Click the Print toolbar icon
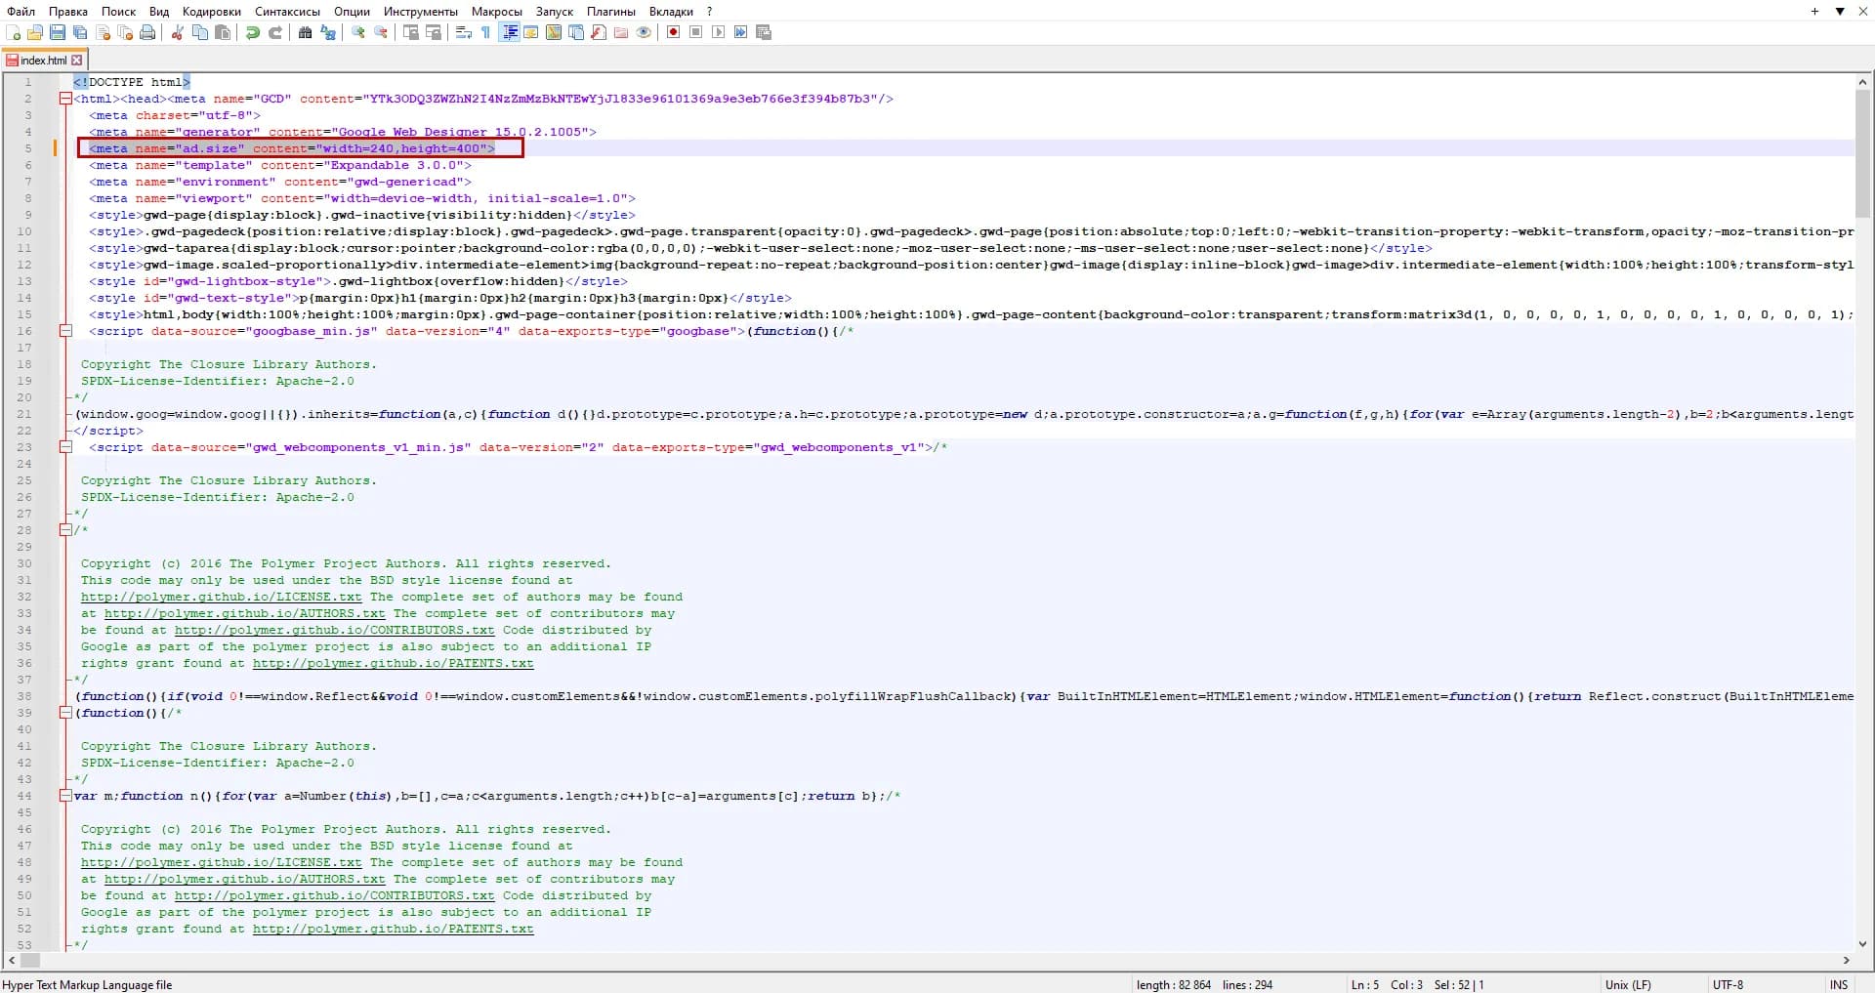The image size is (1875, 993). [147, 32]
